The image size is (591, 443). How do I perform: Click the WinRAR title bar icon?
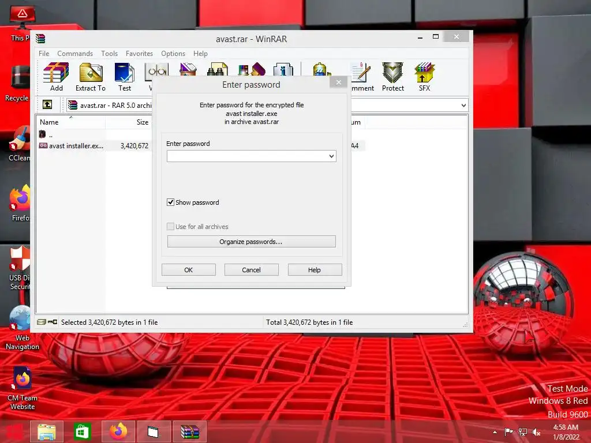point(40,39)
